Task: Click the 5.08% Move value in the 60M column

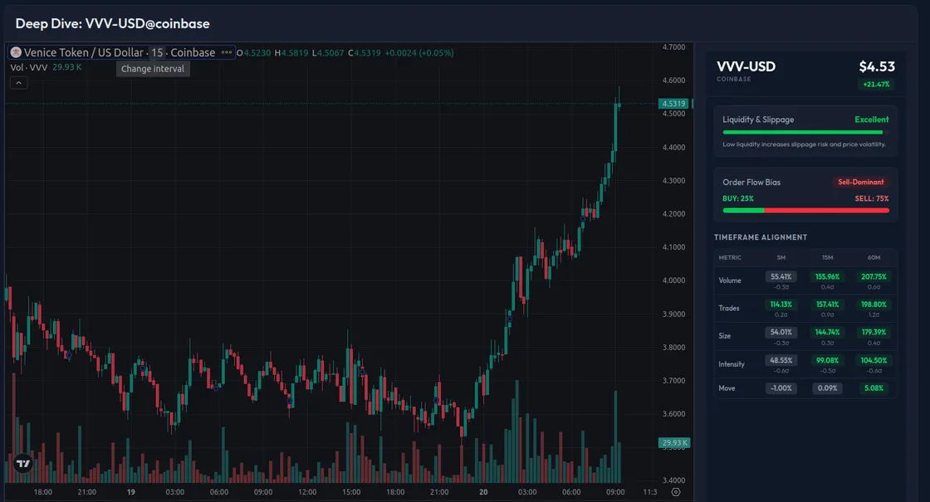Action: coord(872,387)
